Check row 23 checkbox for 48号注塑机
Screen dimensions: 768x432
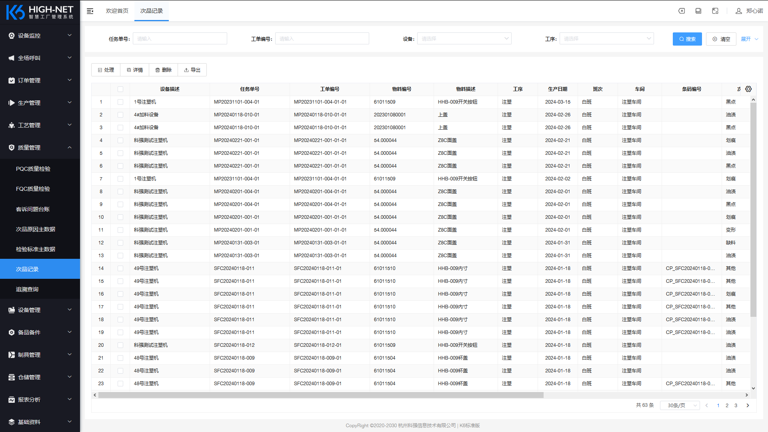120,384
